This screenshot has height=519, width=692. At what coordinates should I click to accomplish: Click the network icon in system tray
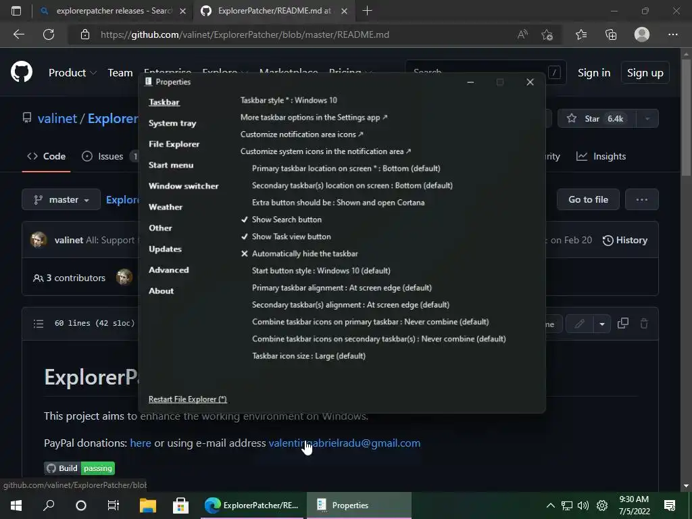(x=567, y=505)
